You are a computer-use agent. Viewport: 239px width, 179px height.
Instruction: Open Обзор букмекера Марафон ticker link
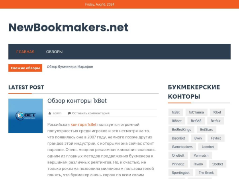click(x=70, y=67)
